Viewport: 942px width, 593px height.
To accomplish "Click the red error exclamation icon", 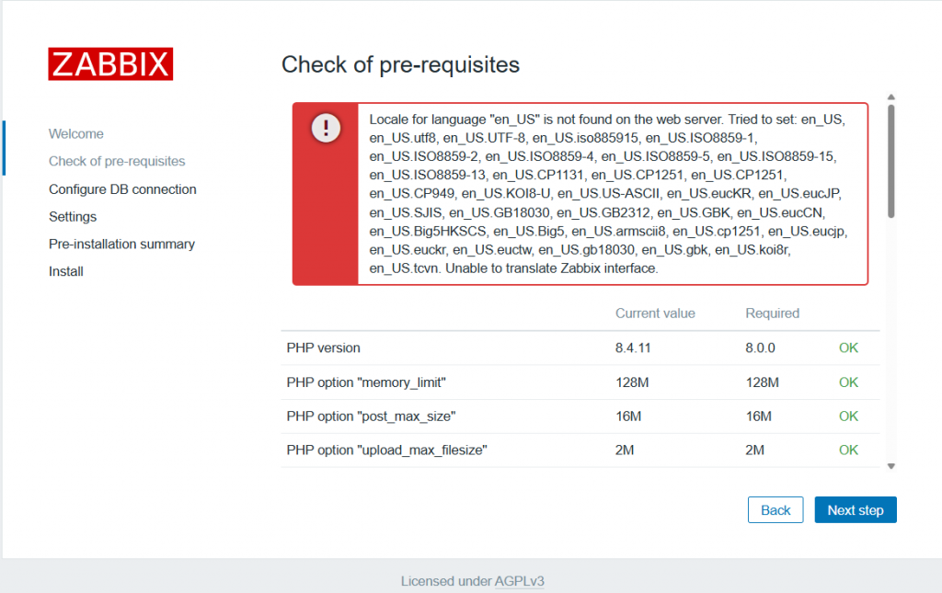I will coord(326,128).
